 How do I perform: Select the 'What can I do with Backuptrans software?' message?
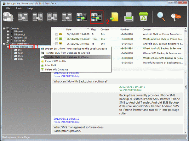tap(117, 81)
